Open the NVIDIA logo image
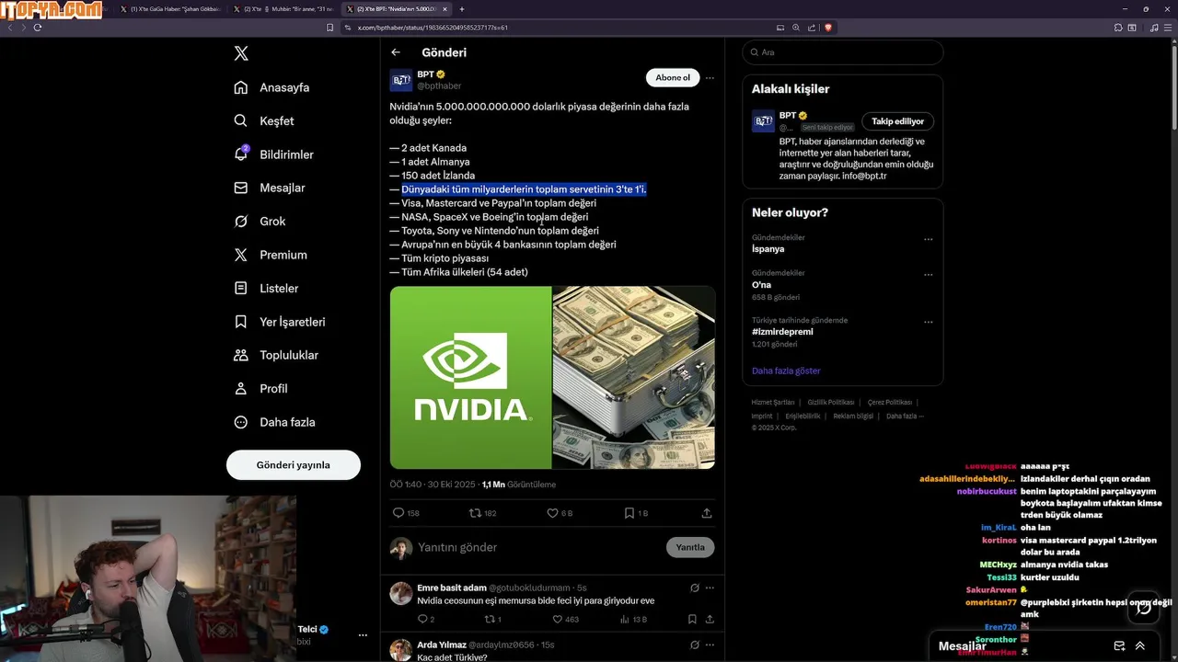 [x=470, y=378]
